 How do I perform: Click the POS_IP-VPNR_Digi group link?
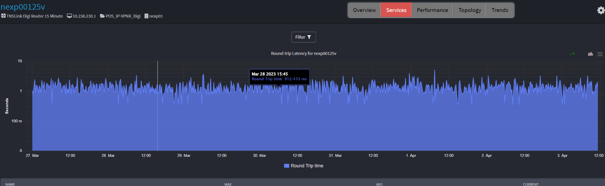(x=123, y=16)
